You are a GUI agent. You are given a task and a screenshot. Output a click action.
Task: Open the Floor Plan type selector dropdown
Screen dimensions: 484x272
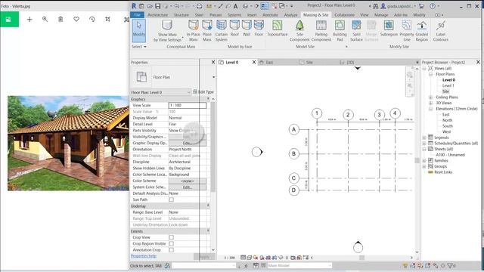point(213,77)
